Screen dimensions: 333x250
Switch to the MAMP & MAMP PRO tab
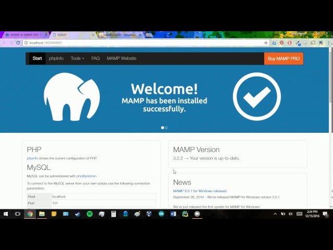click(x=24, y=35)
